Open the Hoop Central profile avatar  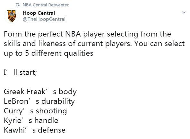click(12, 16)
